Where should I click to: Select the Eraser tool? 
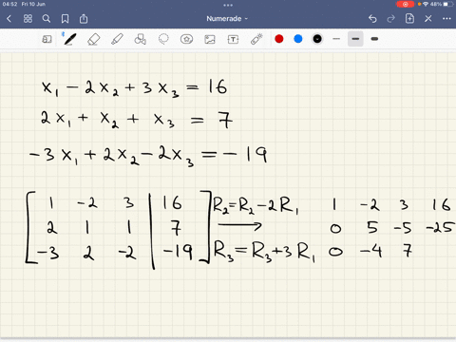point(94,40)
